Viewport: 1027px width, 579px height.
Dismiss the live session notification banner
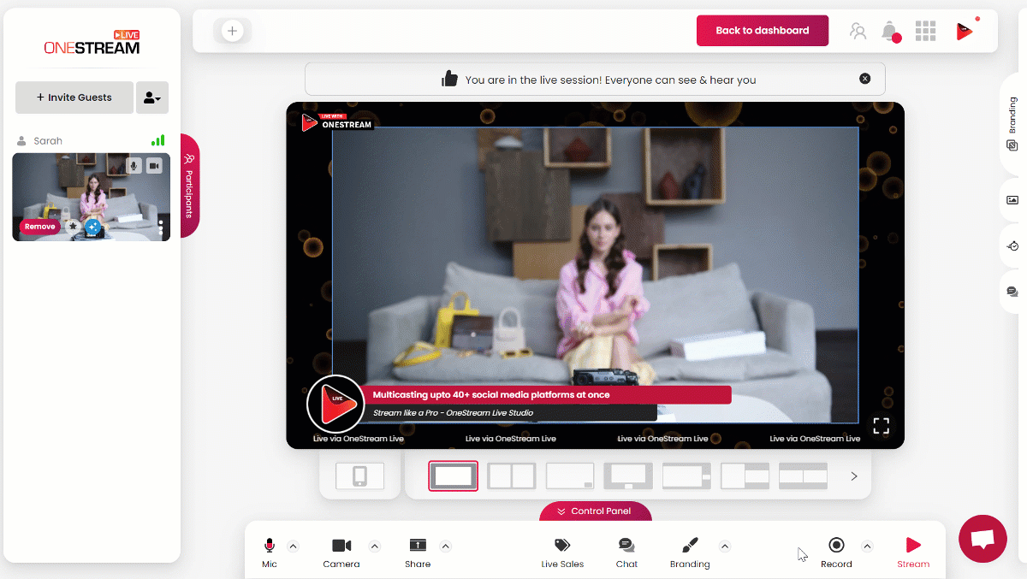pyautogui.click(x=864, y=79)
